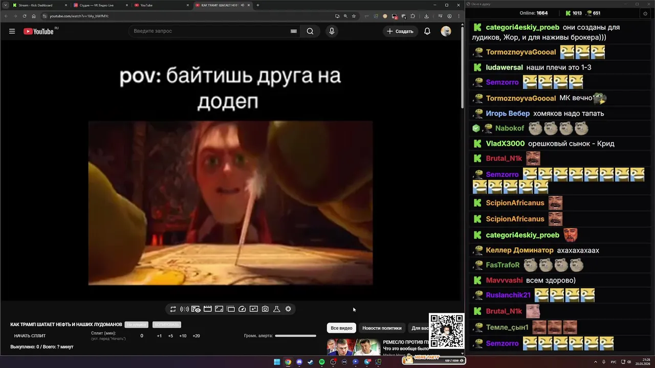Open the РЕМЕСЛО ПРОТИВ recommended video thumbnail
This screenshot has width=655, height=368.
(x=354, y=347)
